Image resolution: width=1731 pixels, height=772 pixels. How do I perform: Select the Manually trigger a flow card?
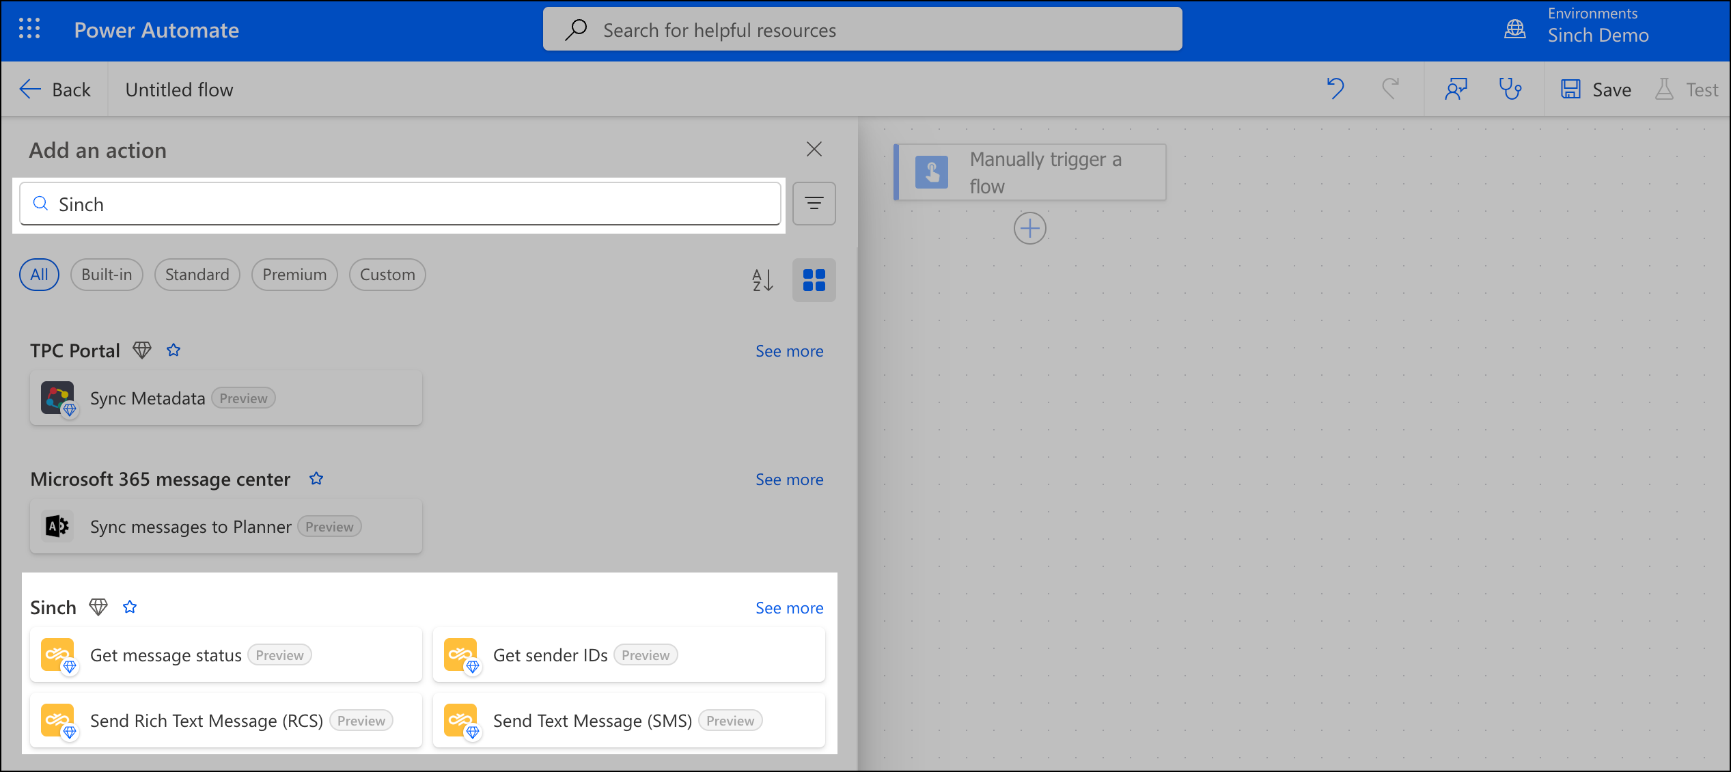coord(1030,172)
